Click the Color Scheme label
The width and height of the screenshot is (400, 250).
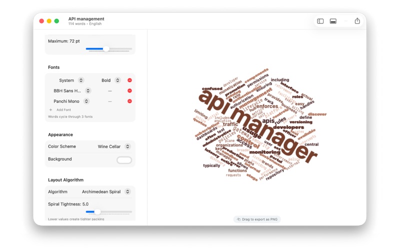coord(62,146)
